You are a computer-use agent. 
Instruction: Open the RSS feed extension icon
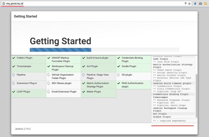[x=206, y=3]
